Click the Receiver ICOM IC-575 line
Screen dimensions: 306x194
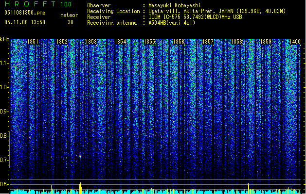pyautogui.click(x=195, y=17)
